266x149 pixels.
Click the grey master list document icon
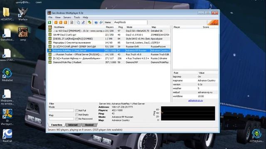(x=72, y=22)
